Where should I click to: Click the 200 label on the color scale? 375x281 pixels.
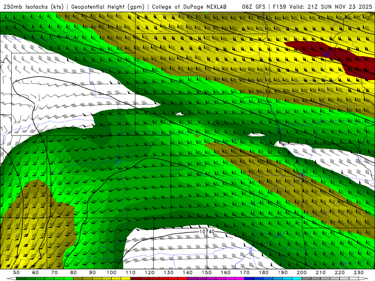point(301,273)
